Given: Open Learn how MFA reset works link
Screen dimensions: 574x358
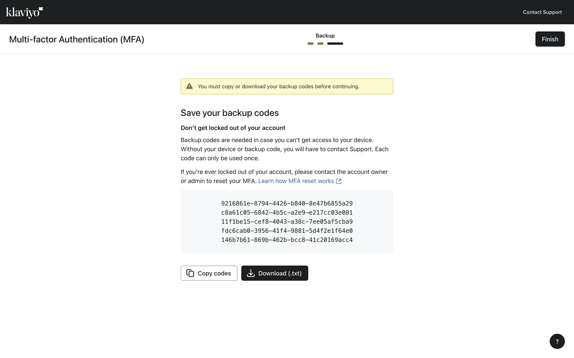Looking at the screenshot, I should point(296,181).
